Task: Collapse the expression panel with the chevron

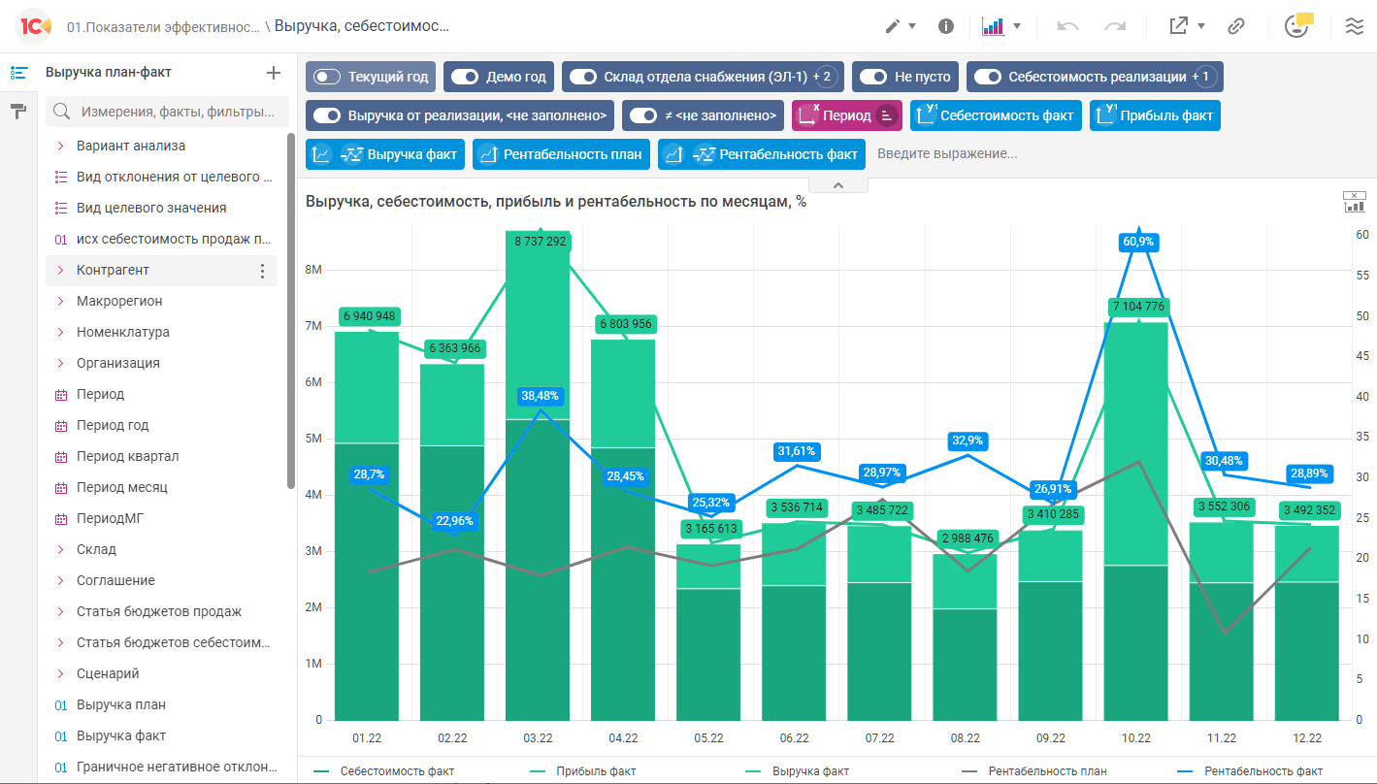Action: [838, 185]
